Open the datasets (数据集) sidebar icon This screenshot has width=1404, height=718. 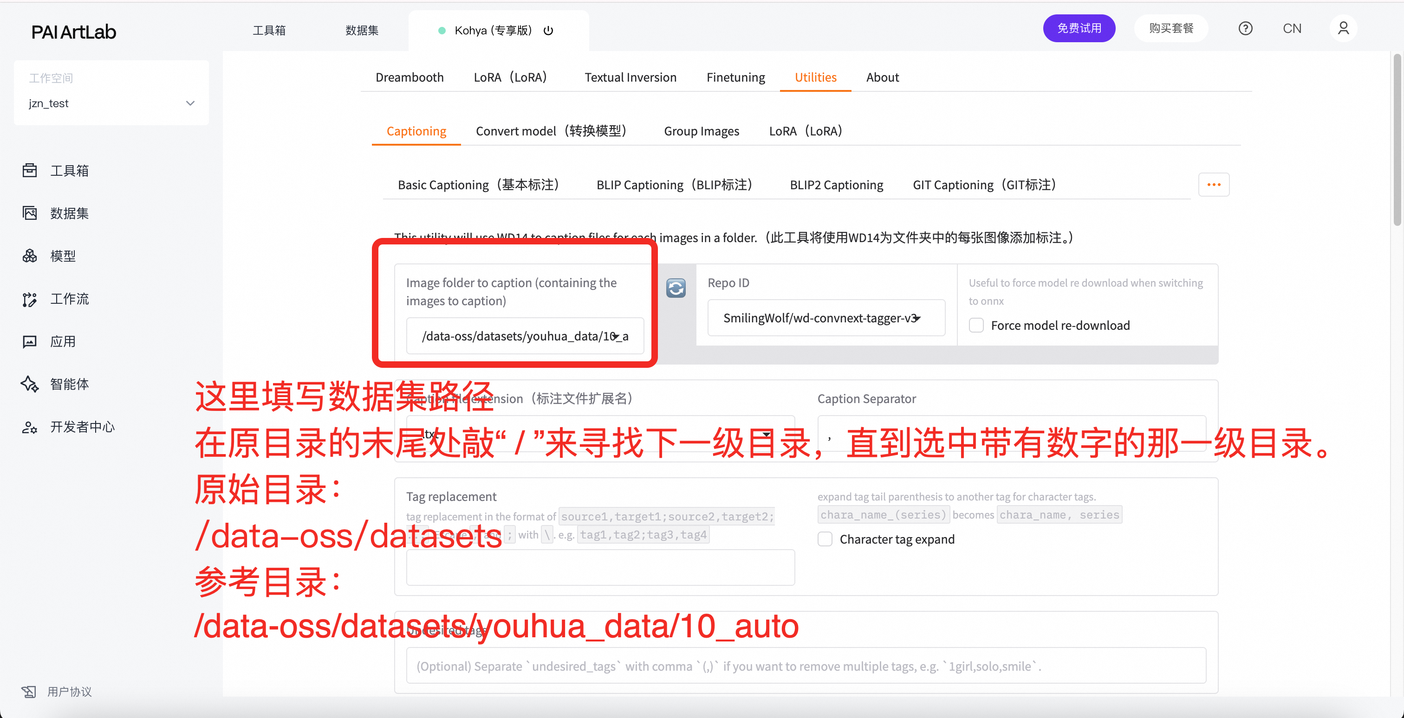pos(29,213)
